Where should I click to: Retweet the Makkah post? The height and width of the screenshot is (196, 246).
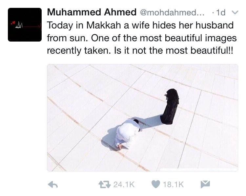pos(104,185)
